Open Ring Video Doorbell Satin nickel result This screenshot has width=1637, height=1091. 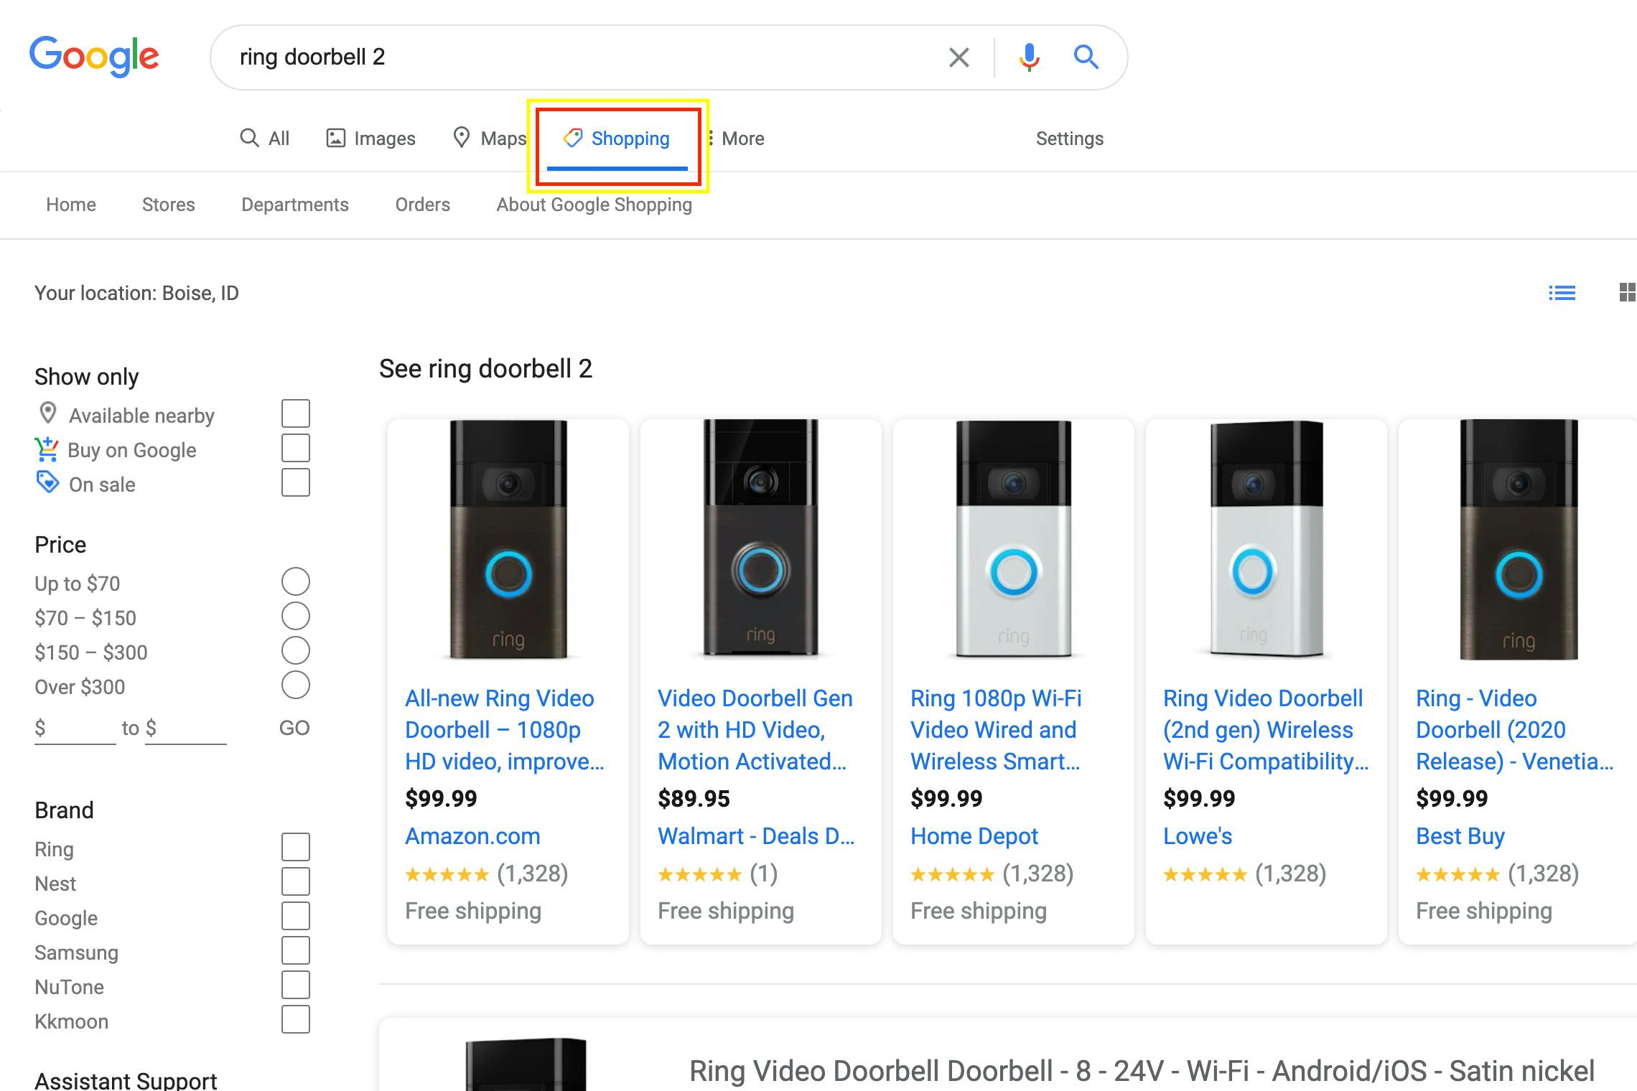[1142, 1071]
